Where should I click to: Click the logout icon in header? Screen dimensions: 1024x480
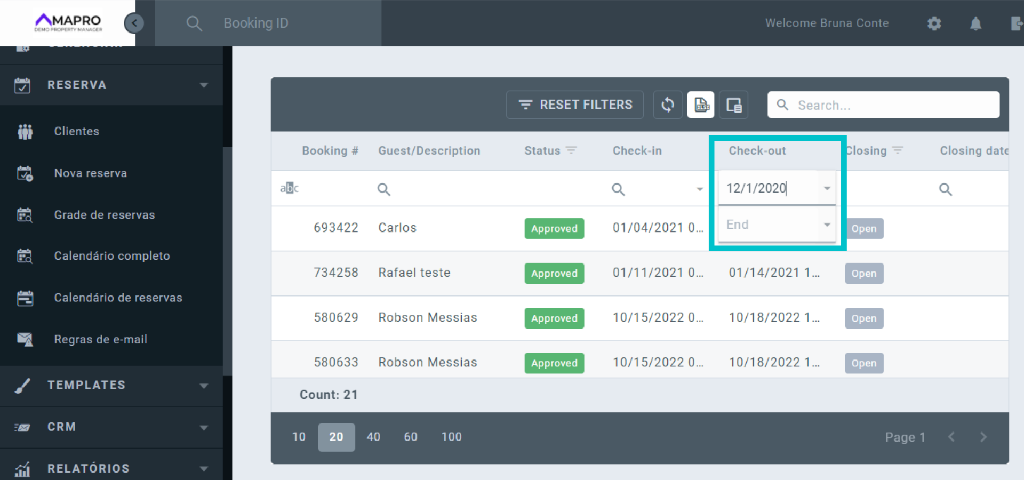pos(1016,23)
